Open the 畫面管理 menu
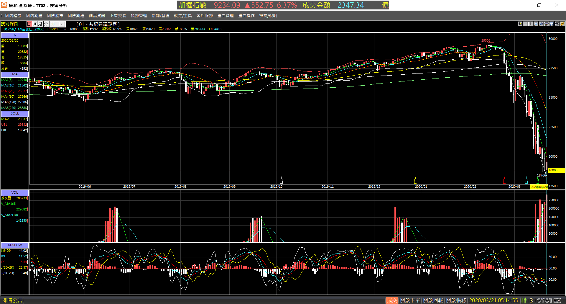This screenshot has width=566, height=304. 226,16
